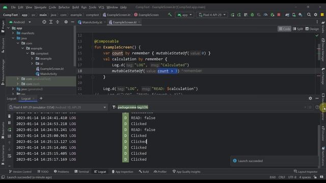
Task: Click the Debug app bug icon
Action: click(252, 15)
